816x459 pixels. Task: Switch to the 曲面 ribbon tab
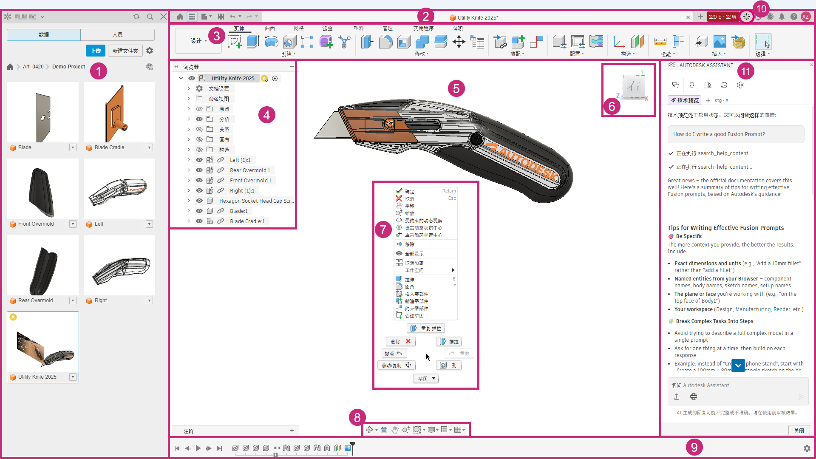coord(270,28)
